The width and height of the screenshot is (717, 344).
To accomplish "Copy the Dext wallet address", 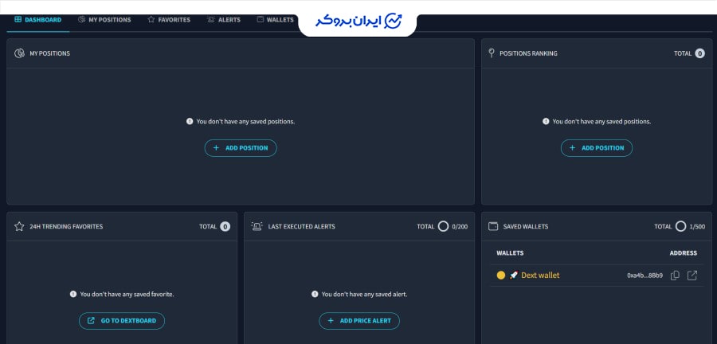I will [675, 276].
